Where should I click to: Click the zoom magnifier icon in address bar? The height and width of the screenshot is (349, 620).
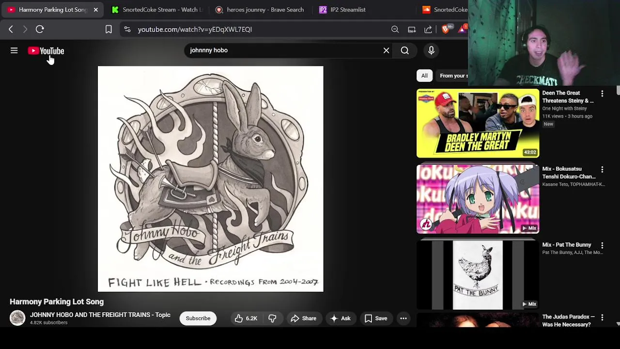tap(395, 29)
